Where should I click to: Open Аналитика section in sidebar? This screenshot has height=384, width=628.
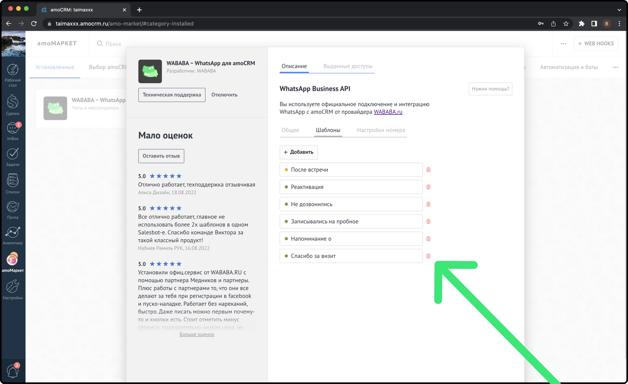[13, 236]
